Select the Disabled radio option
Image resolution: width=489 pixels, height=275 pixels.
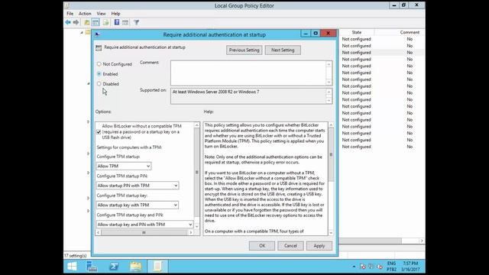click(99, 84)
